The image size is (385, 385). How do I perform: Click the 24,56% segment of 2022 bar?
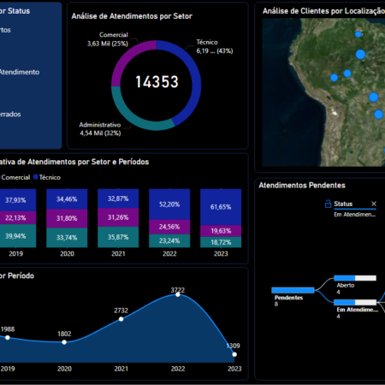(169, 227)
